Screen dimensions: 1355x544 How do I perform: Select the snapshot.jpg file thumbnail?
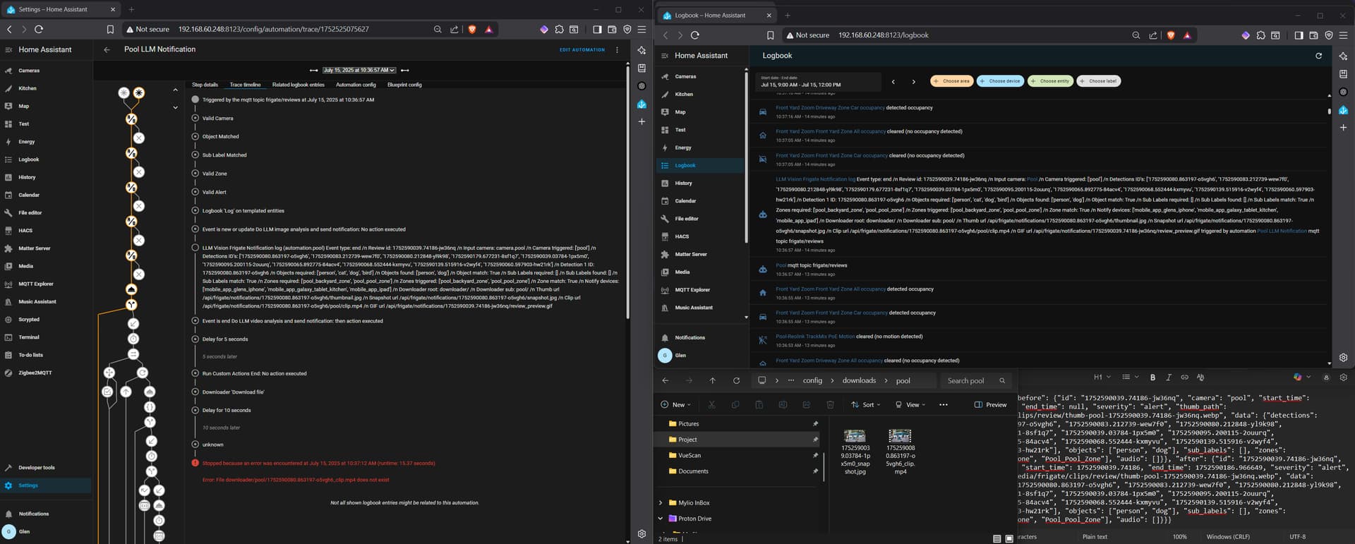click(855, 436)
